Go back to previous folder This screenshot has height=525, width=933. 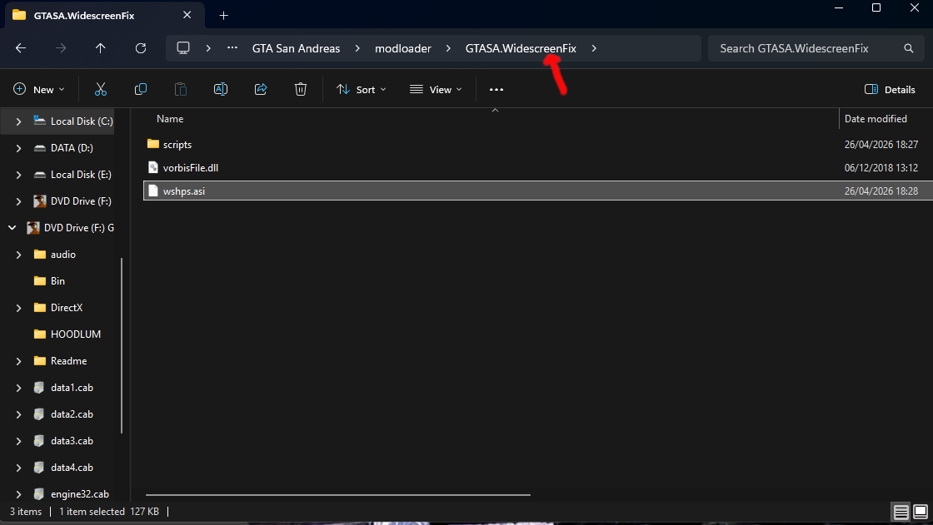(21, 48)
